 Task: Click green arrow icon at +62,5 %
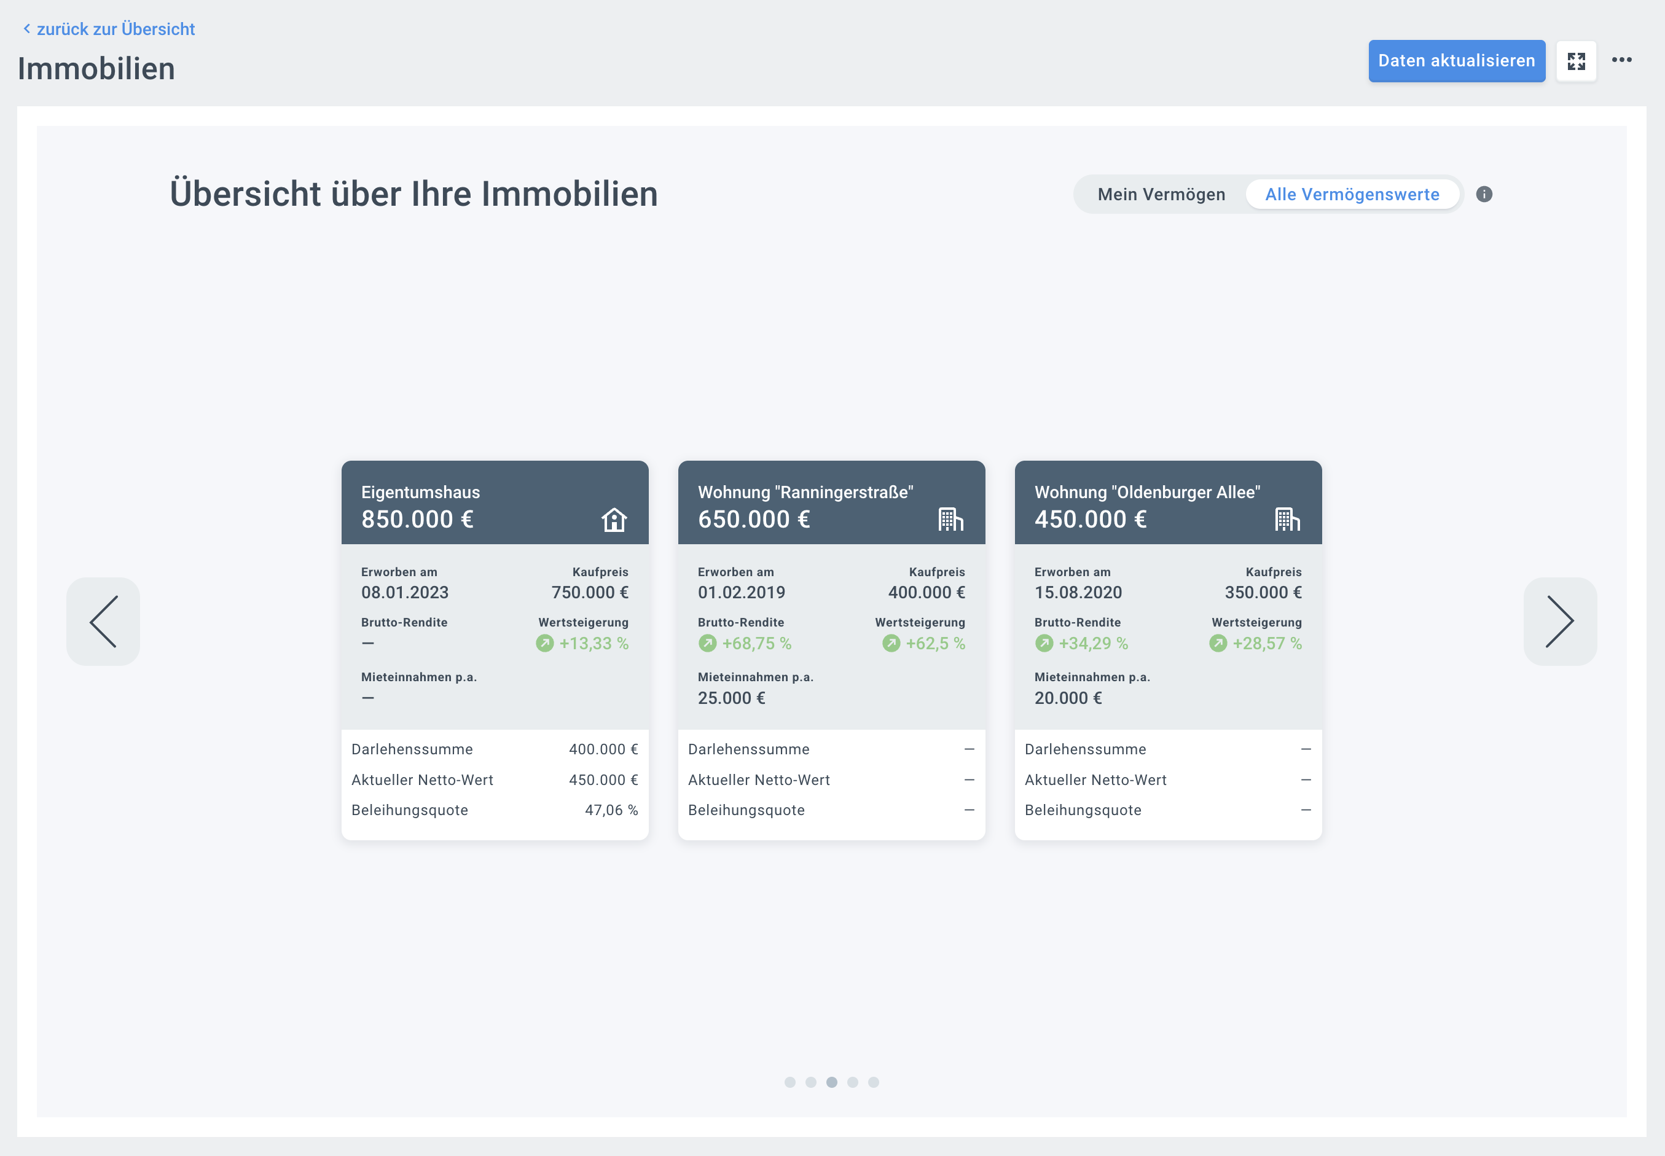click(x=891, y=643)
